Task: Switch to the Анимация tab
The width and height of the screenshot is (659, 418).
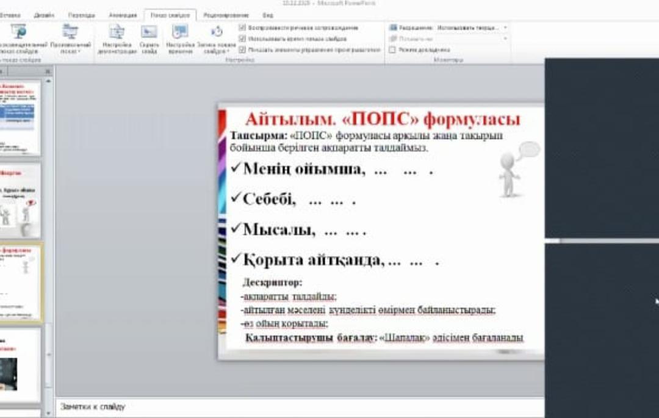Action: [x=123, y=15]
